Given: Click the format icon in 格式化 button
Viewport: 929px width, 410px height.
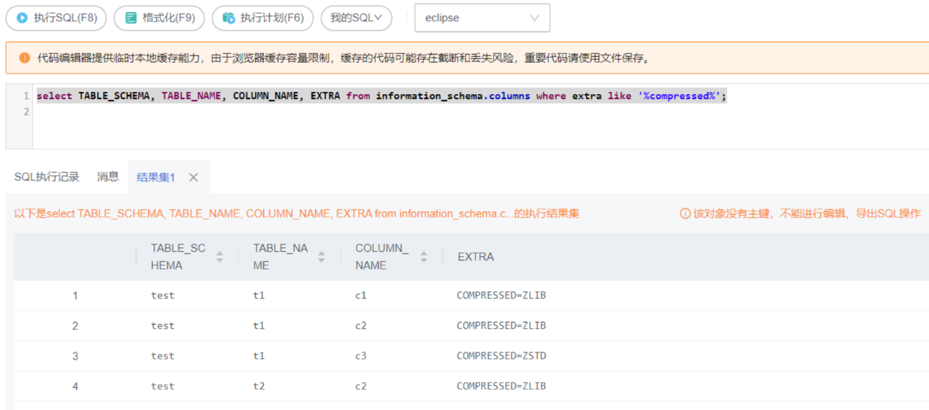Looking at the screenshot, I should (x=131, y=18).
